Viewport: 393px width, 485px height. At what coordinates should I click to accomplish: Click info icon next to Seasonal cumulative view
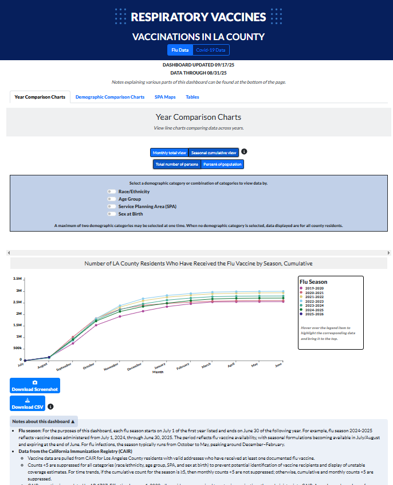tap(244, 152)
